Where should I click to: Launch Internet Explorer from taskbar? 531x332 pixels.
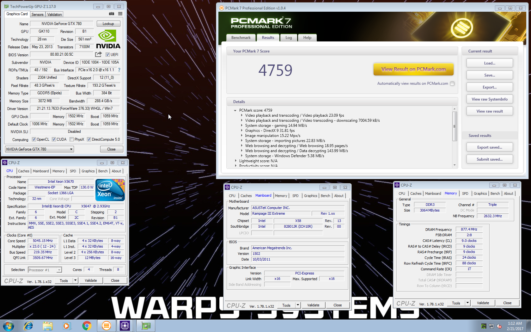(x=28, y=326)
